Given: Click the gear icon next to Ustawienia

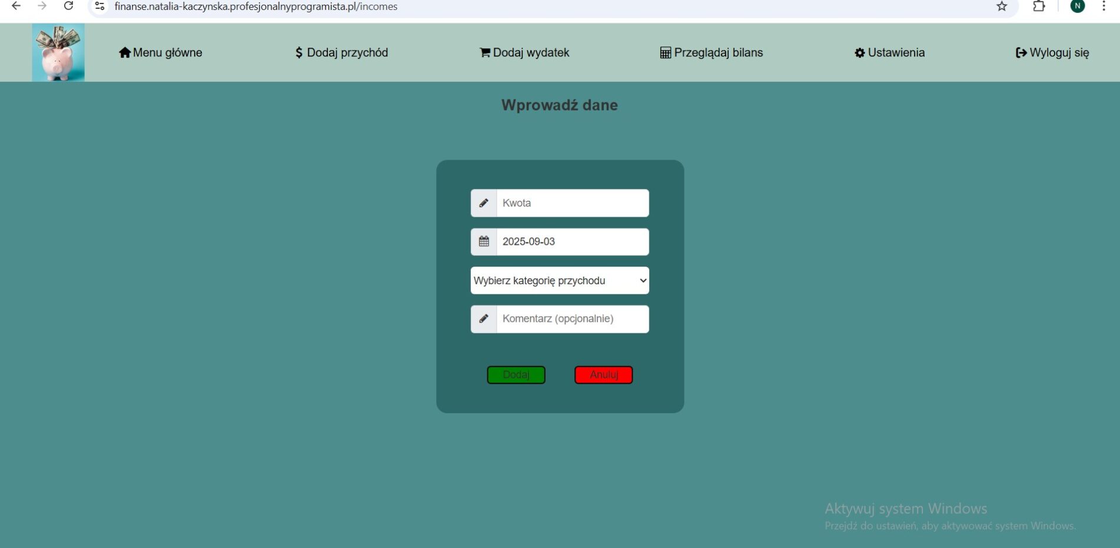Looking at the screenshot, I should 859,52.
